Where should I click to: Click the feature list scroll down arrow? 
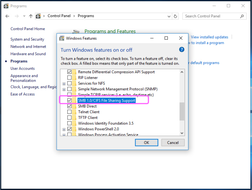click(182, 133)
